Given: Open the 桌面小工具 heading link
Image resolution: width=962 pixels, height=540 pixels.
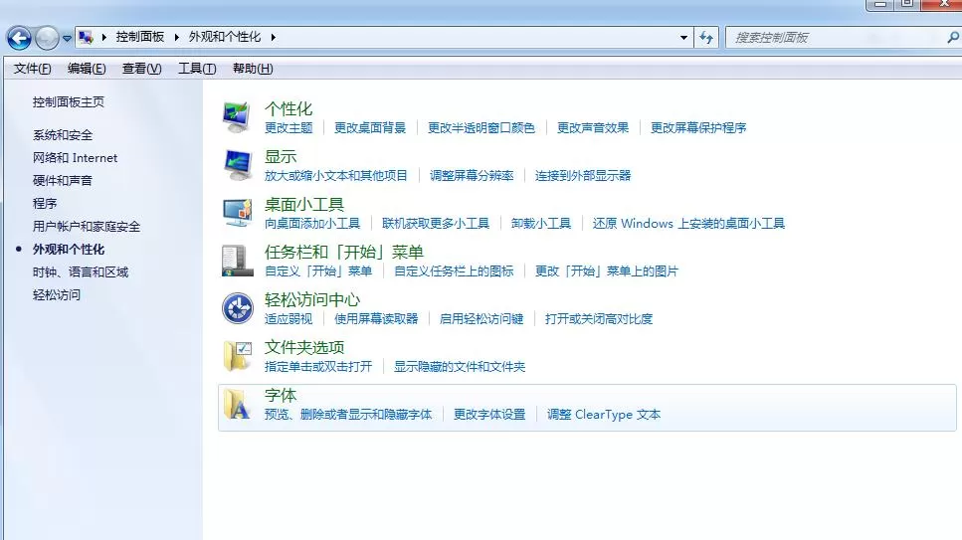Looking at the screenshot, I should click(x=304, y=204).
